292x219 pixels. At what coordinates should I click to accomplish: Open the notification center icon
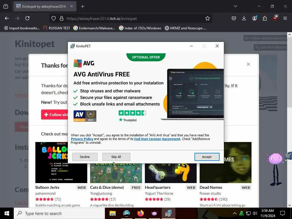point(283,213)
